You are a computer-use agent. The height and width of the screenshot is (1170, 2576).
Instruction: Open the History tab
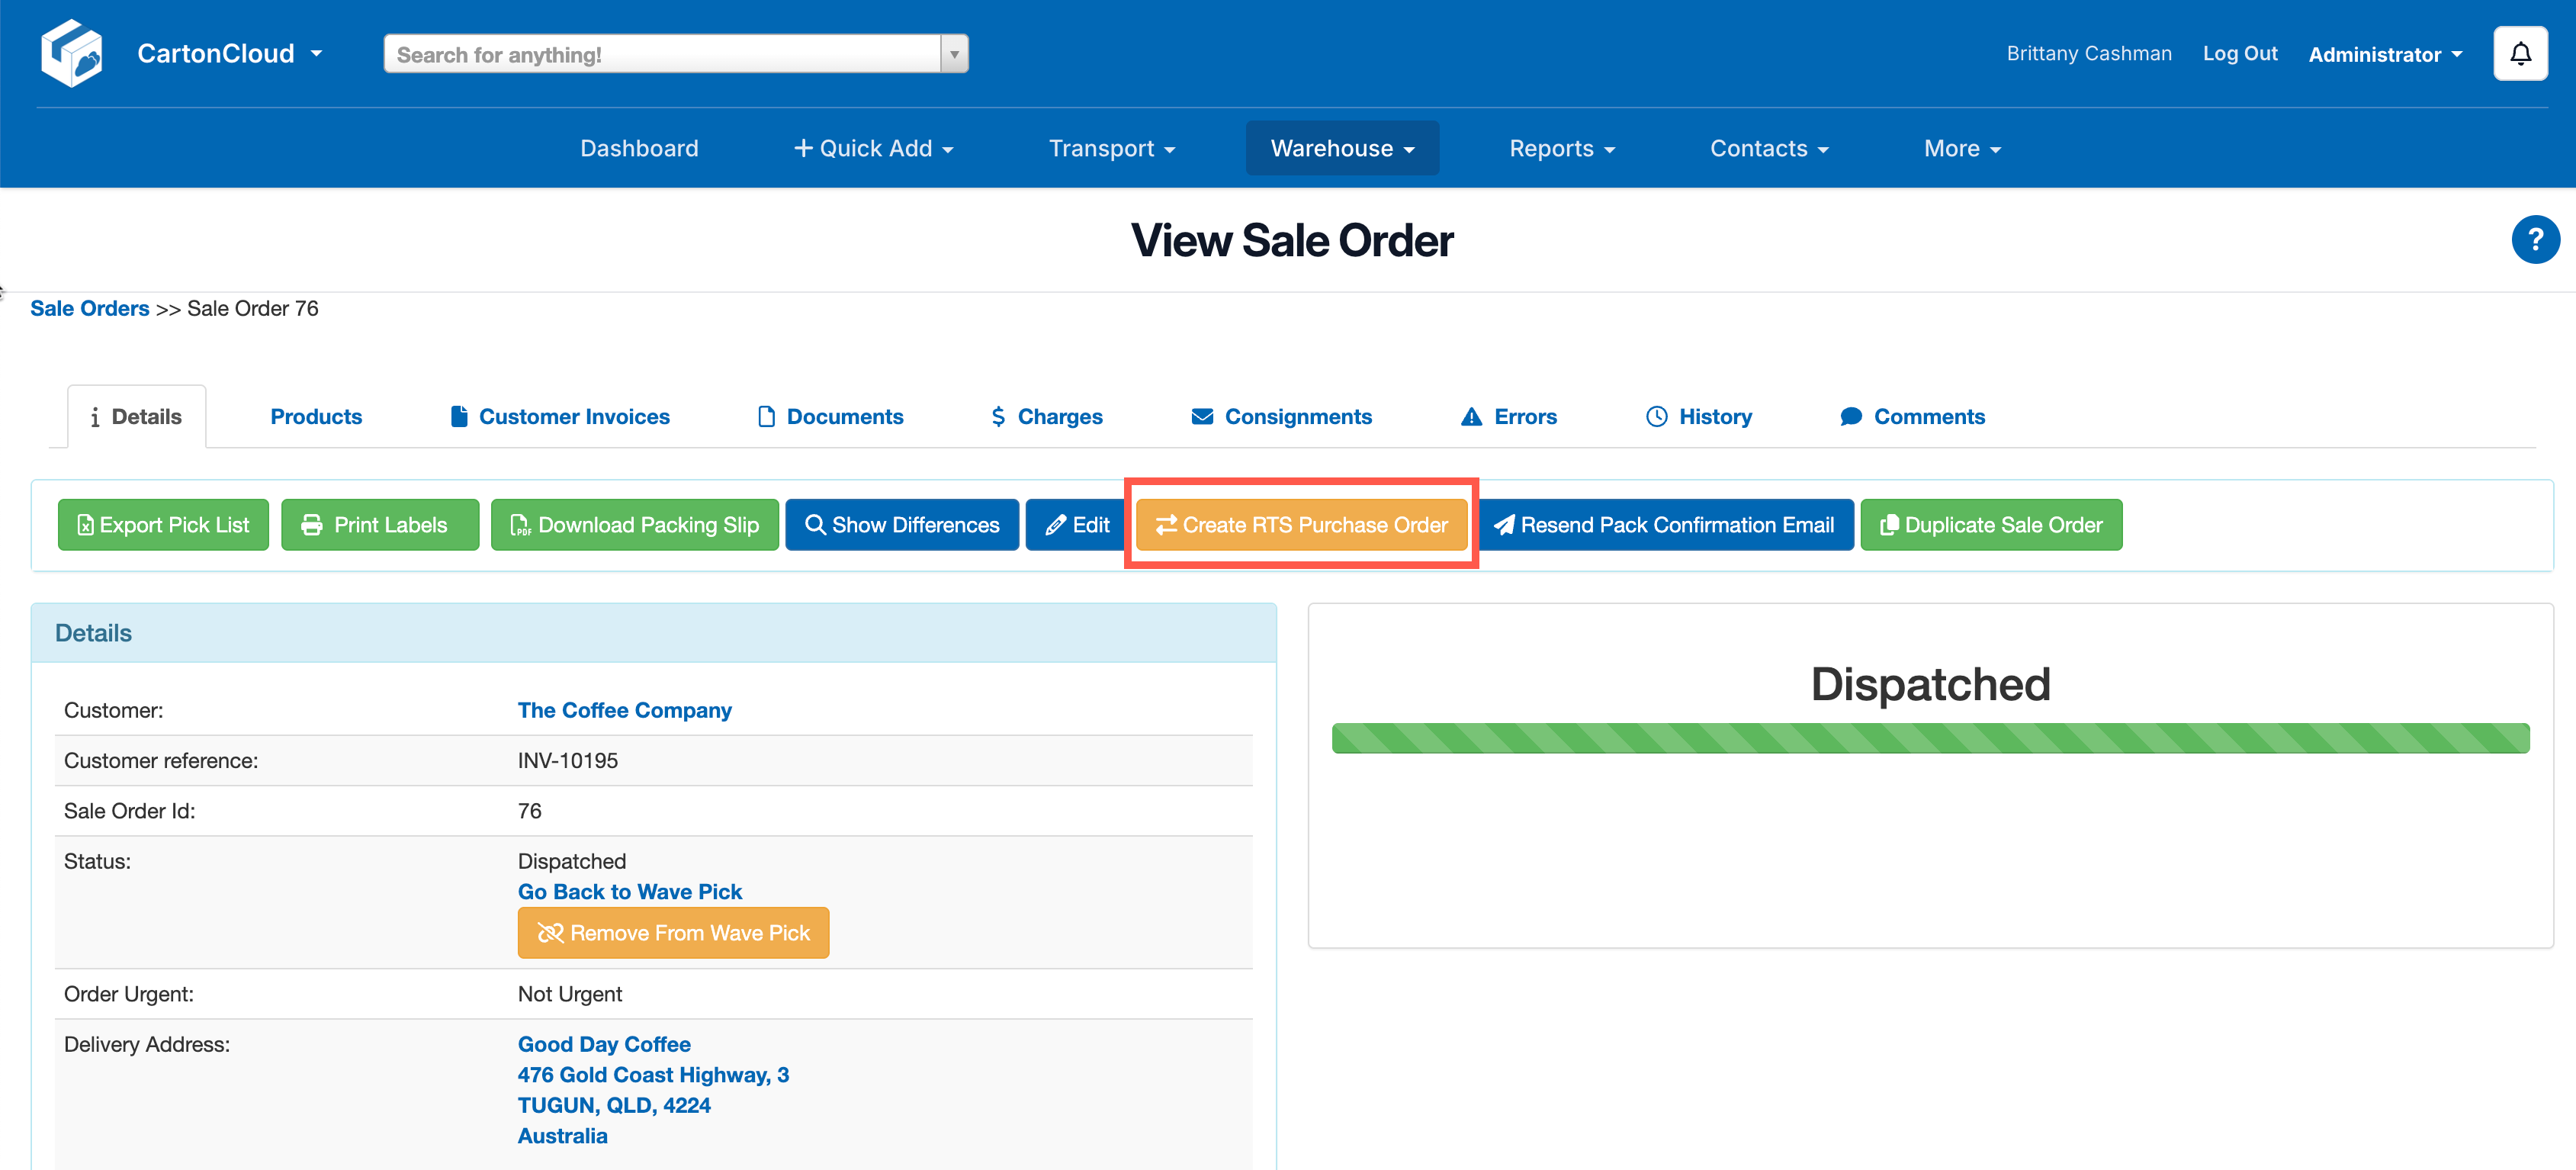point(1698,417)
